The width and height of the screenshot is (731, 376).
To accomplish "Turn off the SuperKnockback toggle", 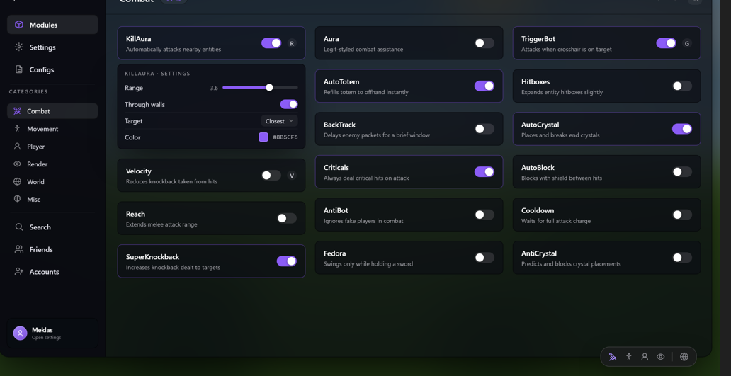I will click(287, 261).
